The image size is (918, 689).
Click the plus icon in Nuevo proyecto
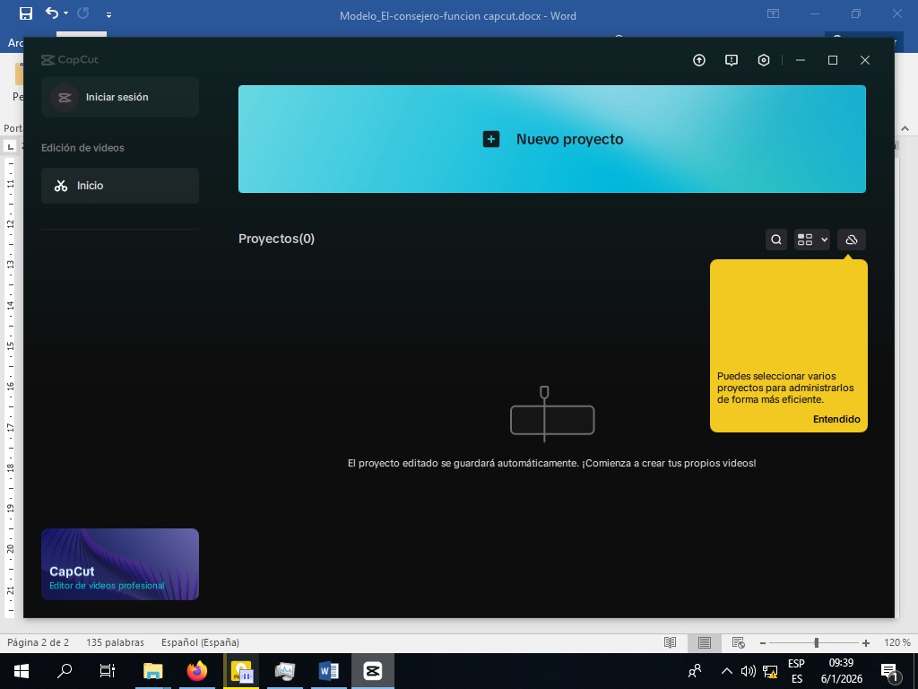[490, 139]
